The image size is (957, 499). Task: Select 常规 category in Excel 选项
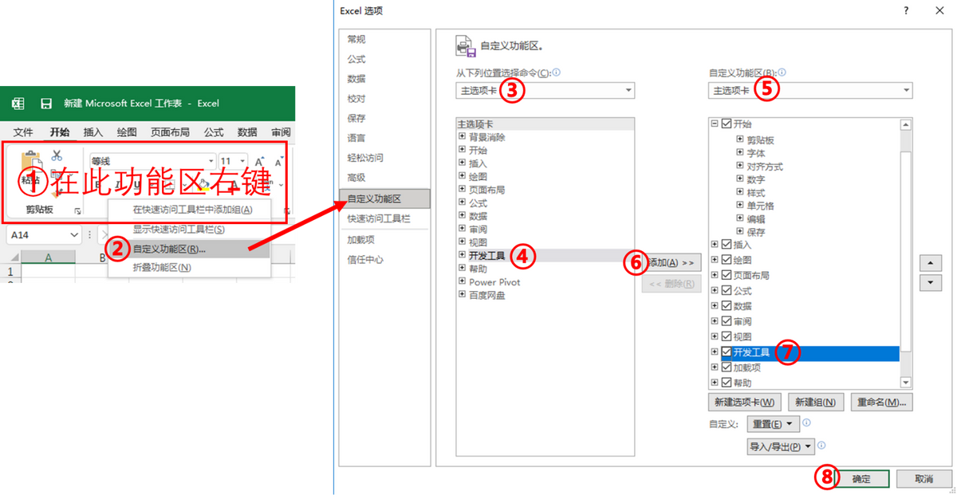point(384,39)
